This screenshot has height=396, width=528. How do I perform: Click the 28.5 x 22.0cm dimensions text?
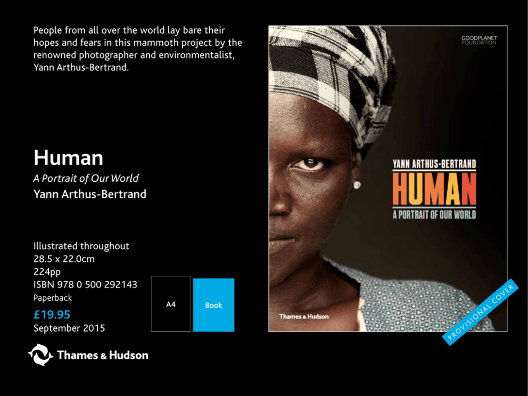coord(64,259)
